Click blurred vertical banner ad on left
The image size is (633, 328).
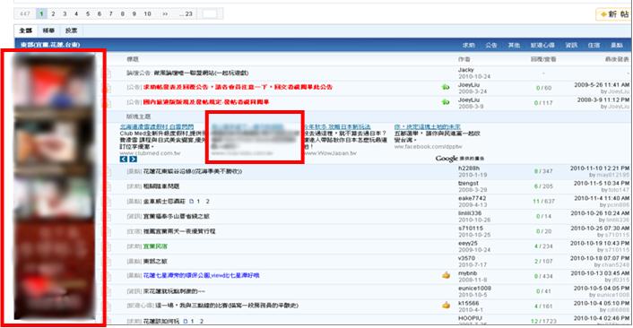(x=54, y=186)
